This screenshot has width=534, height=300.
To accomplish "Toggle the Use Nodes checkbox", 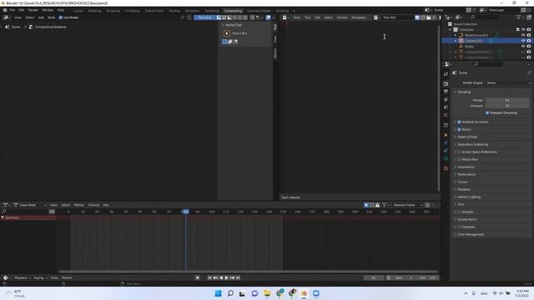I will click(61, 17).
